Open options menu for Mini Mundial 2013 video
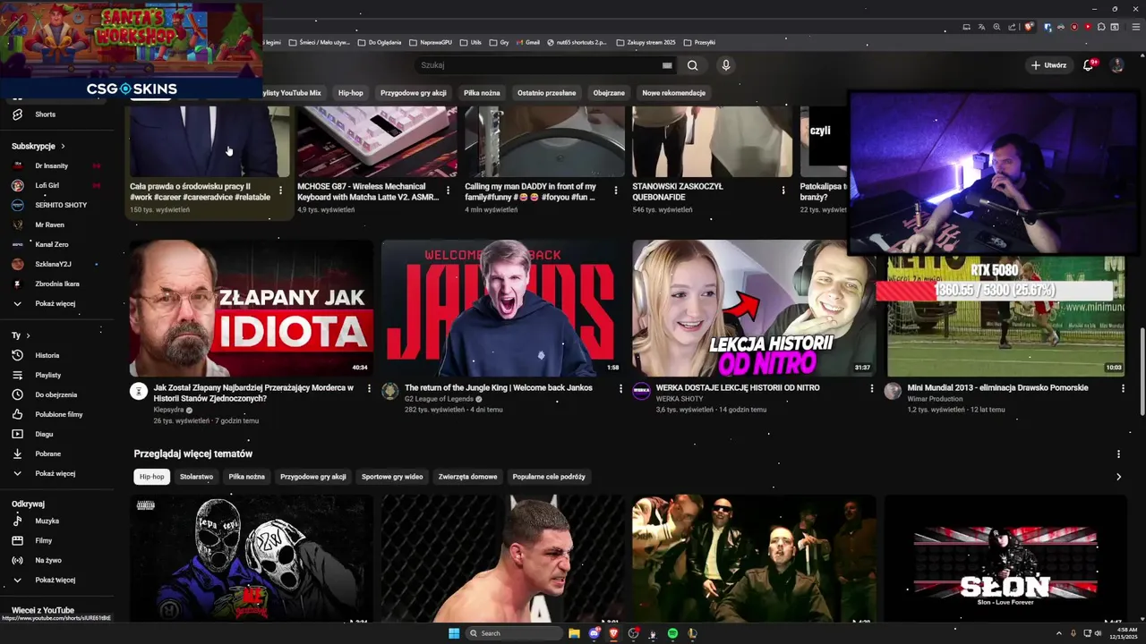Screen dimensions: 1146x644 click(1124, 389)
